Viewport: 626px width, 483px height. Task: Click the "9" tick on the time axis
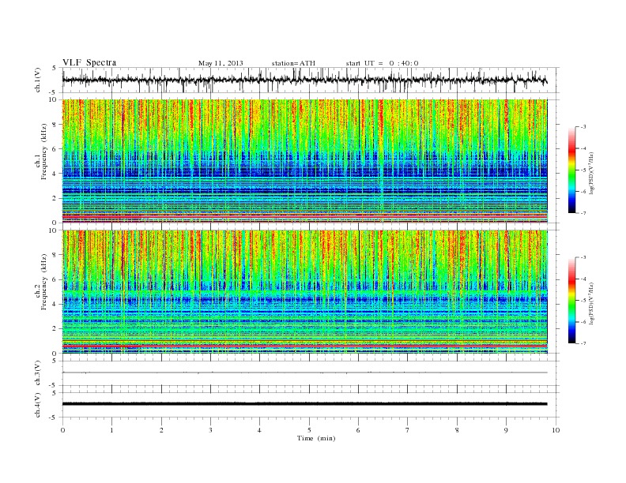click(x=506, y=430)
